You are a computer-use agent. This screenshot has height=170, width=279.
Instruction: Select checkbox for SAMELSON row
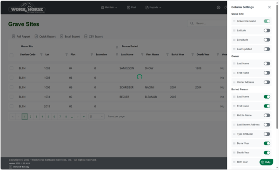coord(12,68)
